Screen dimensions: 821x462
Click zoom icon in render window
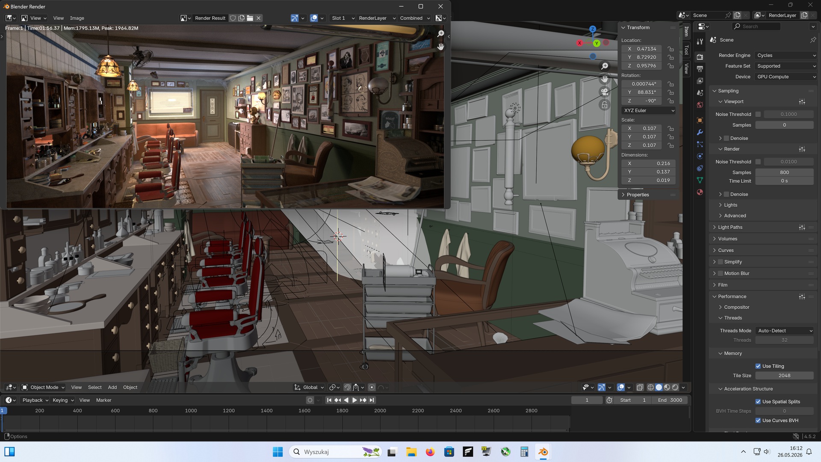coord(440,33)
